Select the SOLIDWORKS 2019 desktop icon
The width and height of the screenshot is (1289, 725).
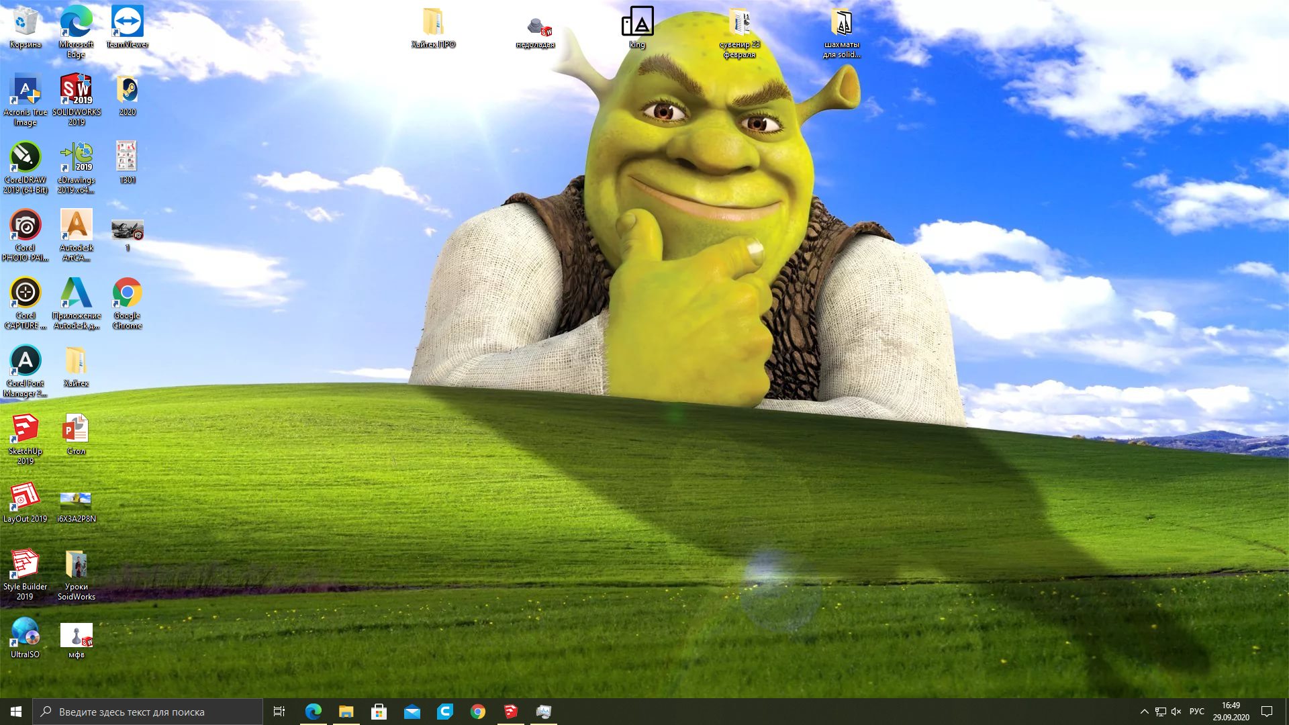point(76,100)
